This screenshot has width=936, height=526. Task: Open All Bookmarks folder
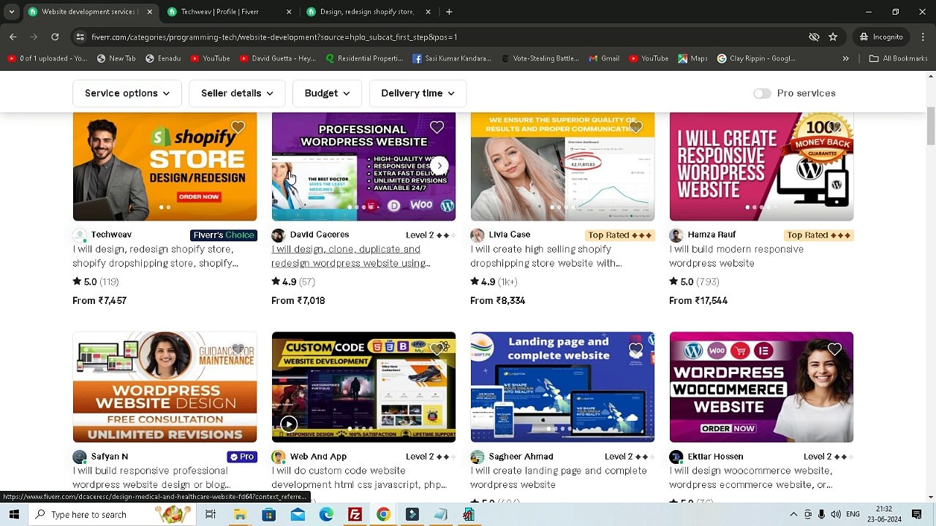click(x=898, y=58)
